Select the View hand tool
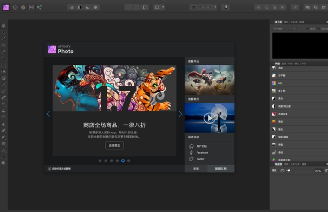Image resolution: width=328 pixels, height=212 pixels. point(4,25)
